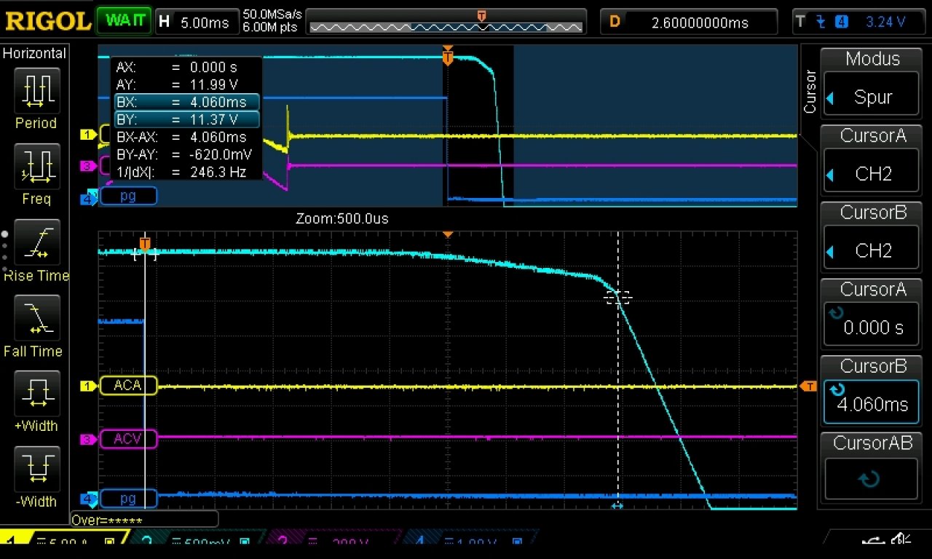This screenshot has width=932, height=559.
Task: Click the 50.0MSa/s sample rate readout
Action: [x=272, y=15]
